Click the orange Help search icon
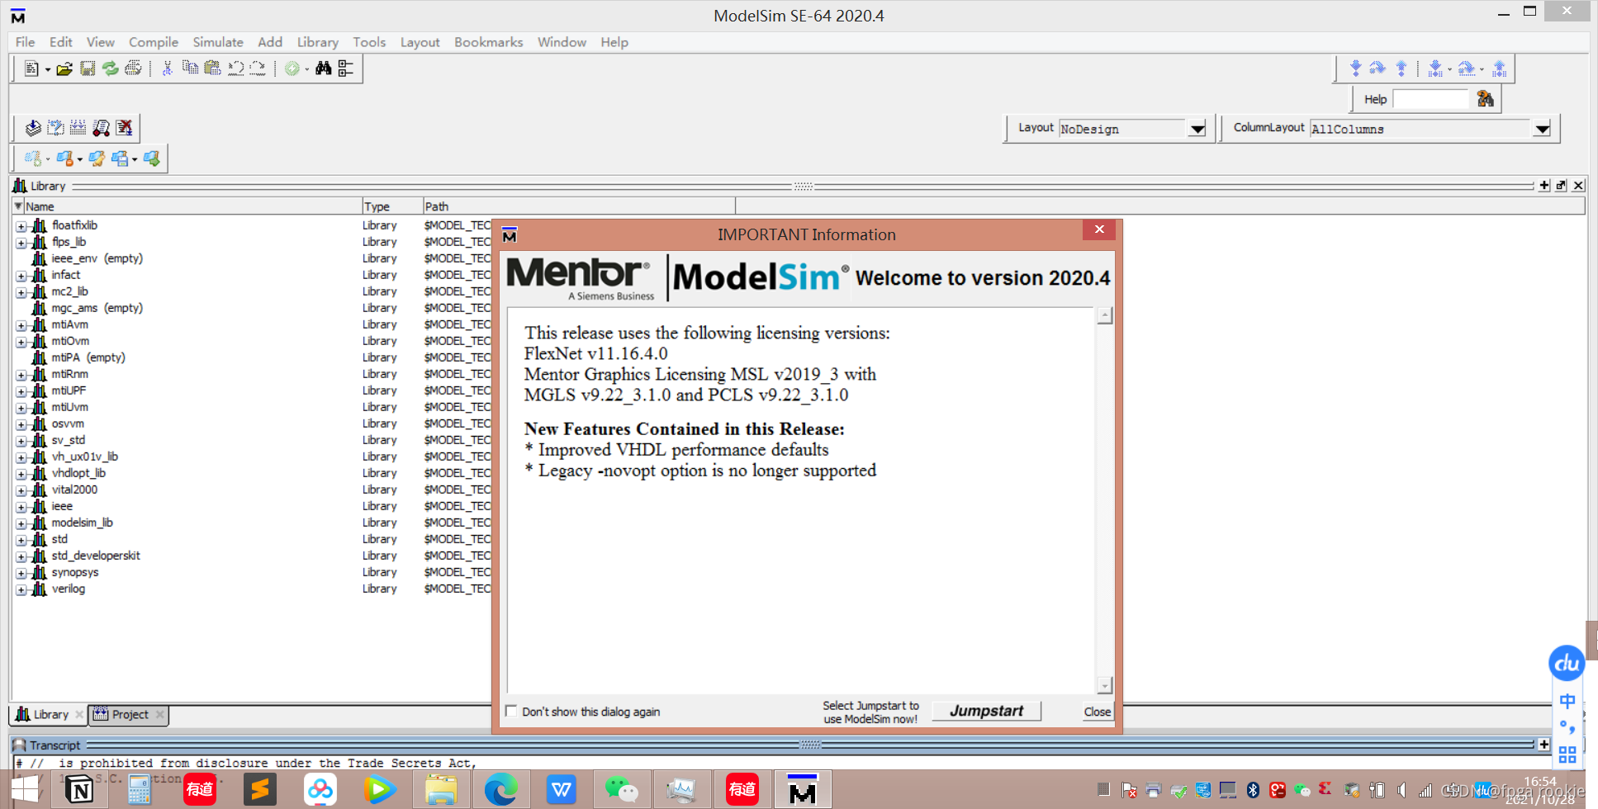The height and width of the screenshot is (809, 1598). tap(1484, 98)
